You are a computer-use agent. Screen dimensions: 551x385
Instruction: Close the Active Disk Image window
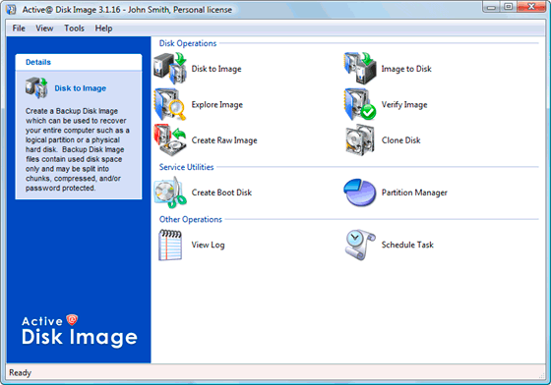[531, 7]
